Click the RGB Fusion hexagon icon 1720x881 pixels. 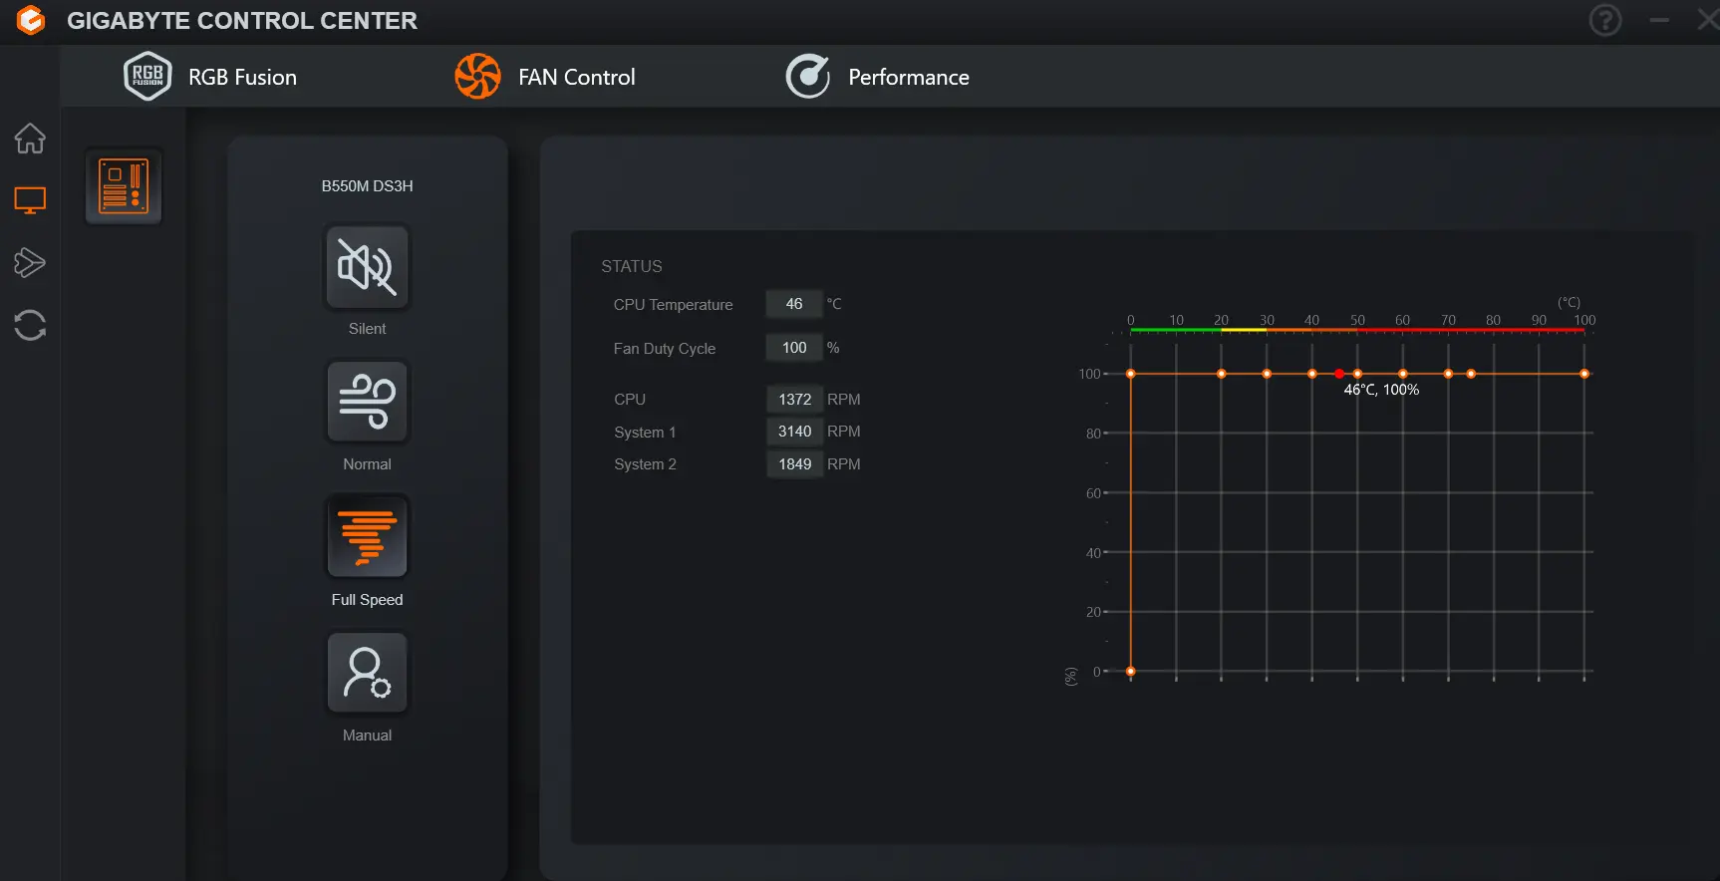tap(147, 76)
